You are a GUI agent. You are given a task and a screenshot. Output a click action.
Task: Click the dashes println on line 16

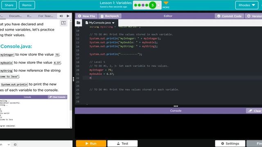(x=115, y=54)
